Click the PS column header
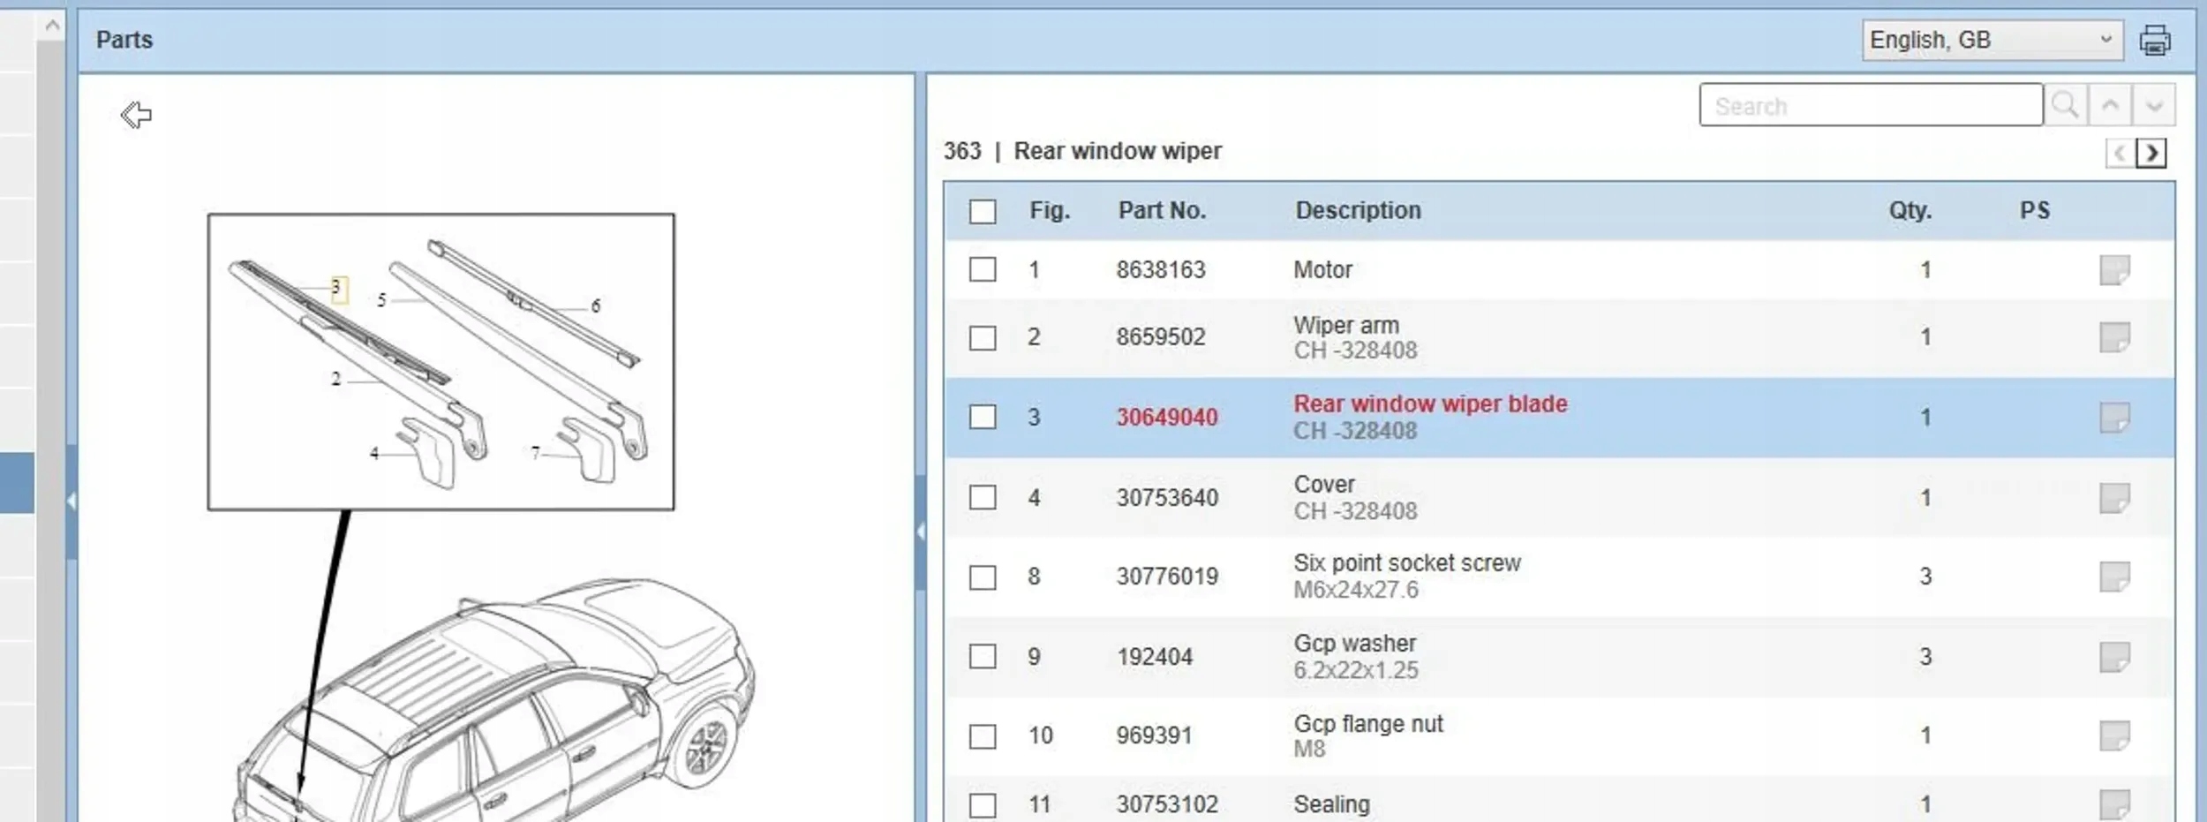This screenshot has height=822, width=2207. [x=2035, y=211]
